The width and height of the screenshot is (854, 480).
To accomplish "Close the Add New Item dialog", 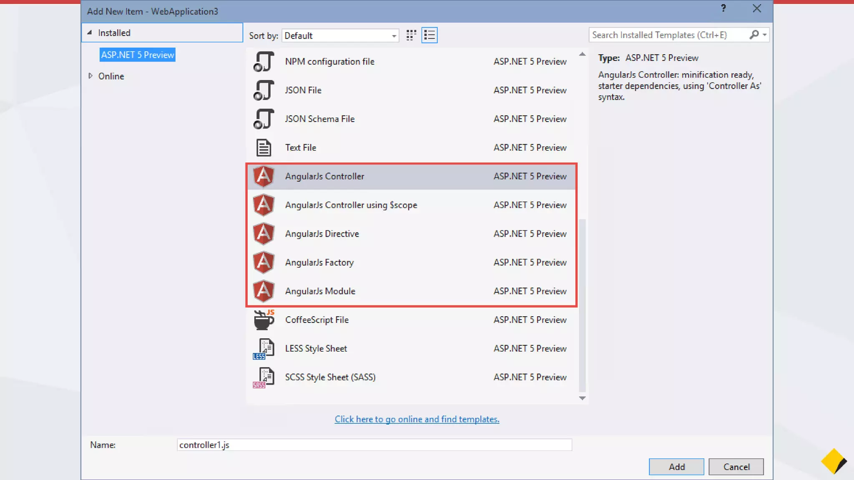I will pos(757,8).
